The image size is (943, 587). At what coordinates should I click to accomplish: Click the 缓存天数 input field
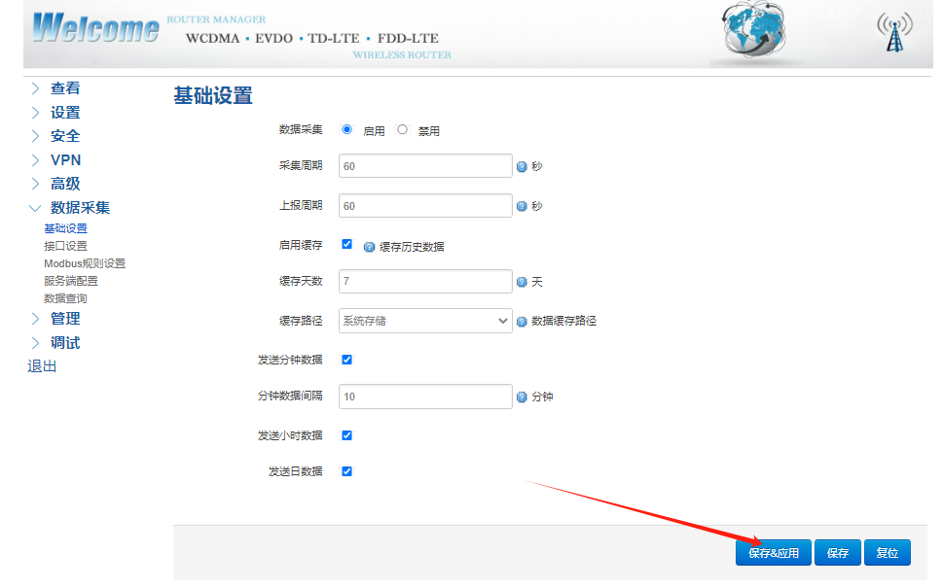click(425, 281)
